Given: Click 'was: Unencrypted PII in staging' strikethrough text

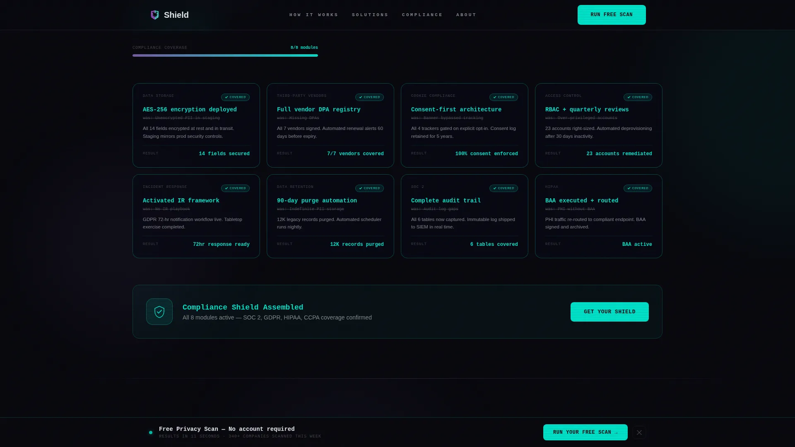Looking at the screenshot, I should pos(181,118).
